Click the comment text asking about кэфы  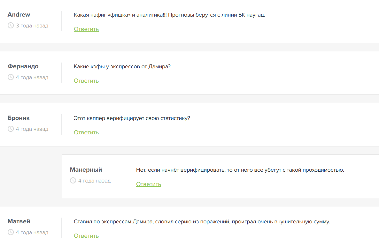pos(122,67)
